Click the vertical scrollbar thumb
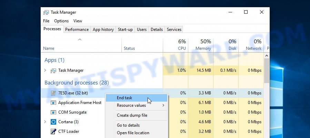The height and width of the screenshot is (138, 310). (267, 71)
